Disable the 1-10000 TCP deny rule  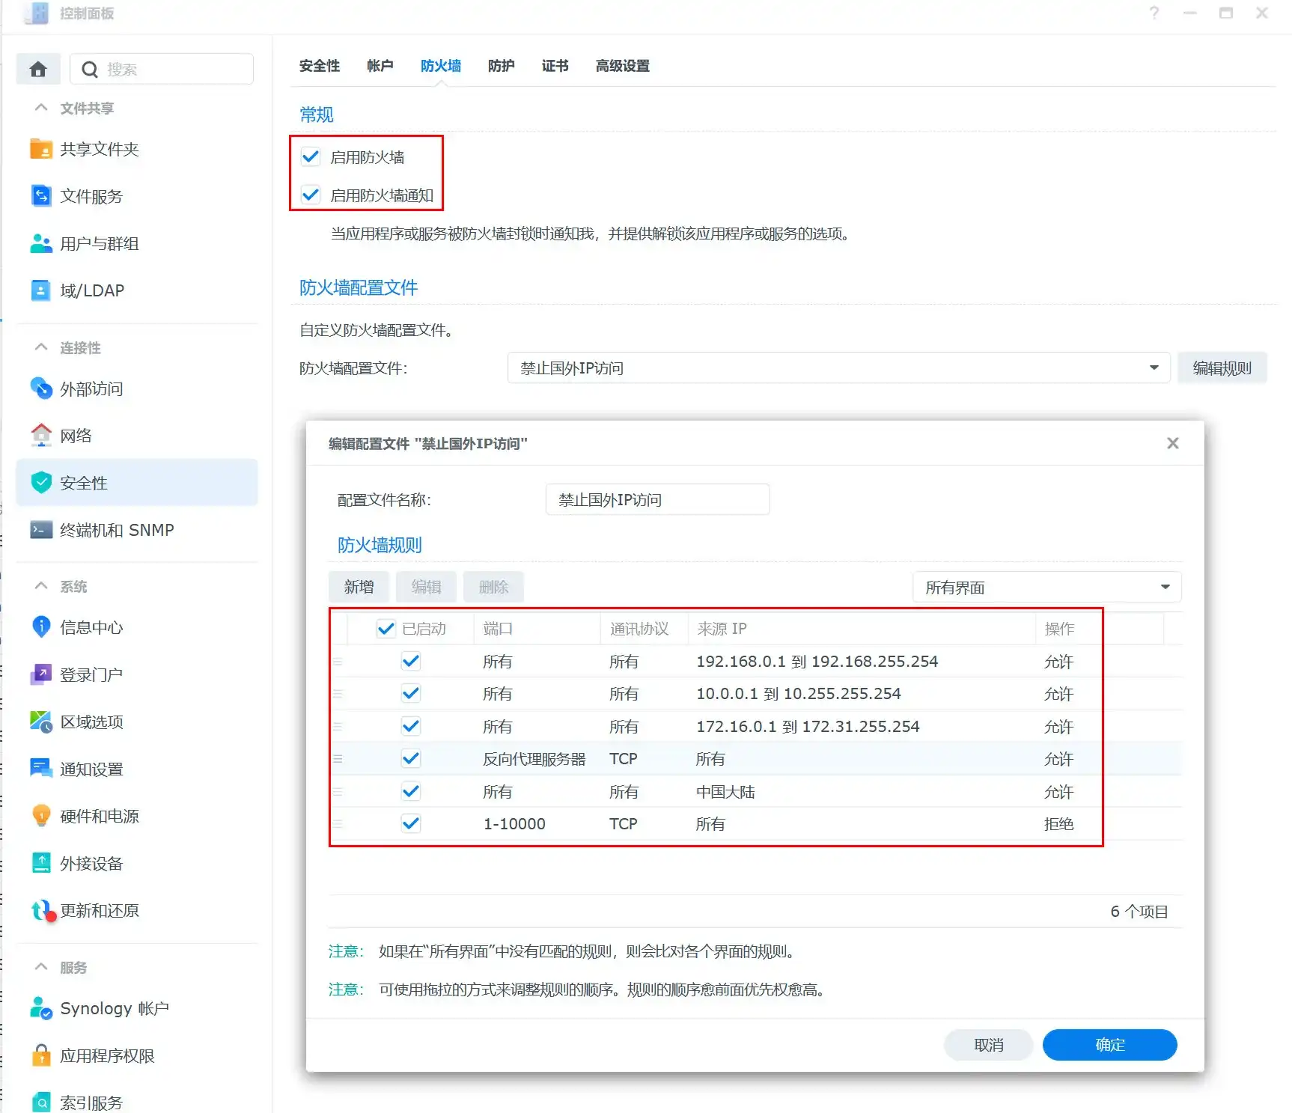point(410,823)
